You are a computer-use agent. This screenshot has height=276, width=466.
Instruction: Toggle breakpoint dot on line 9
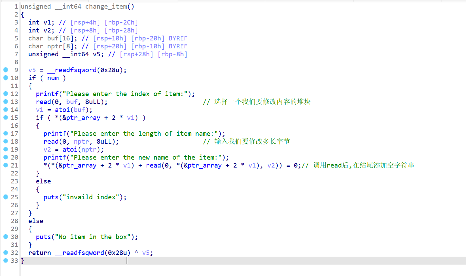pos(5,70)
